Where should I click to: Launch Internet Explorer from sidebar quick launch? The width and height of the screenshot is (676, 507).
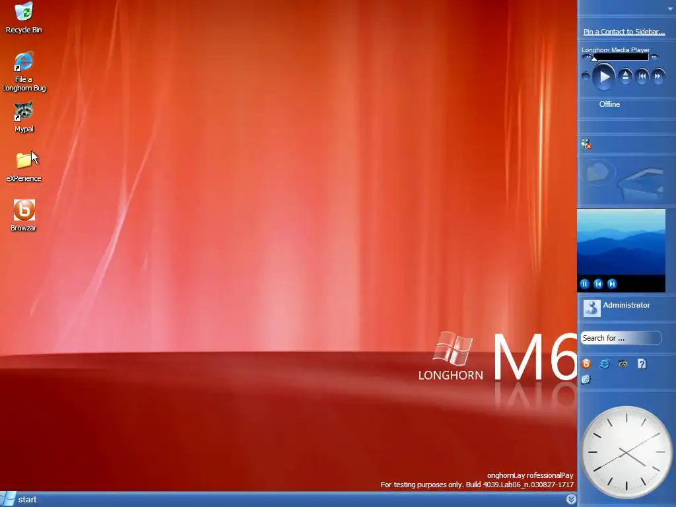(x=605, y=364)
